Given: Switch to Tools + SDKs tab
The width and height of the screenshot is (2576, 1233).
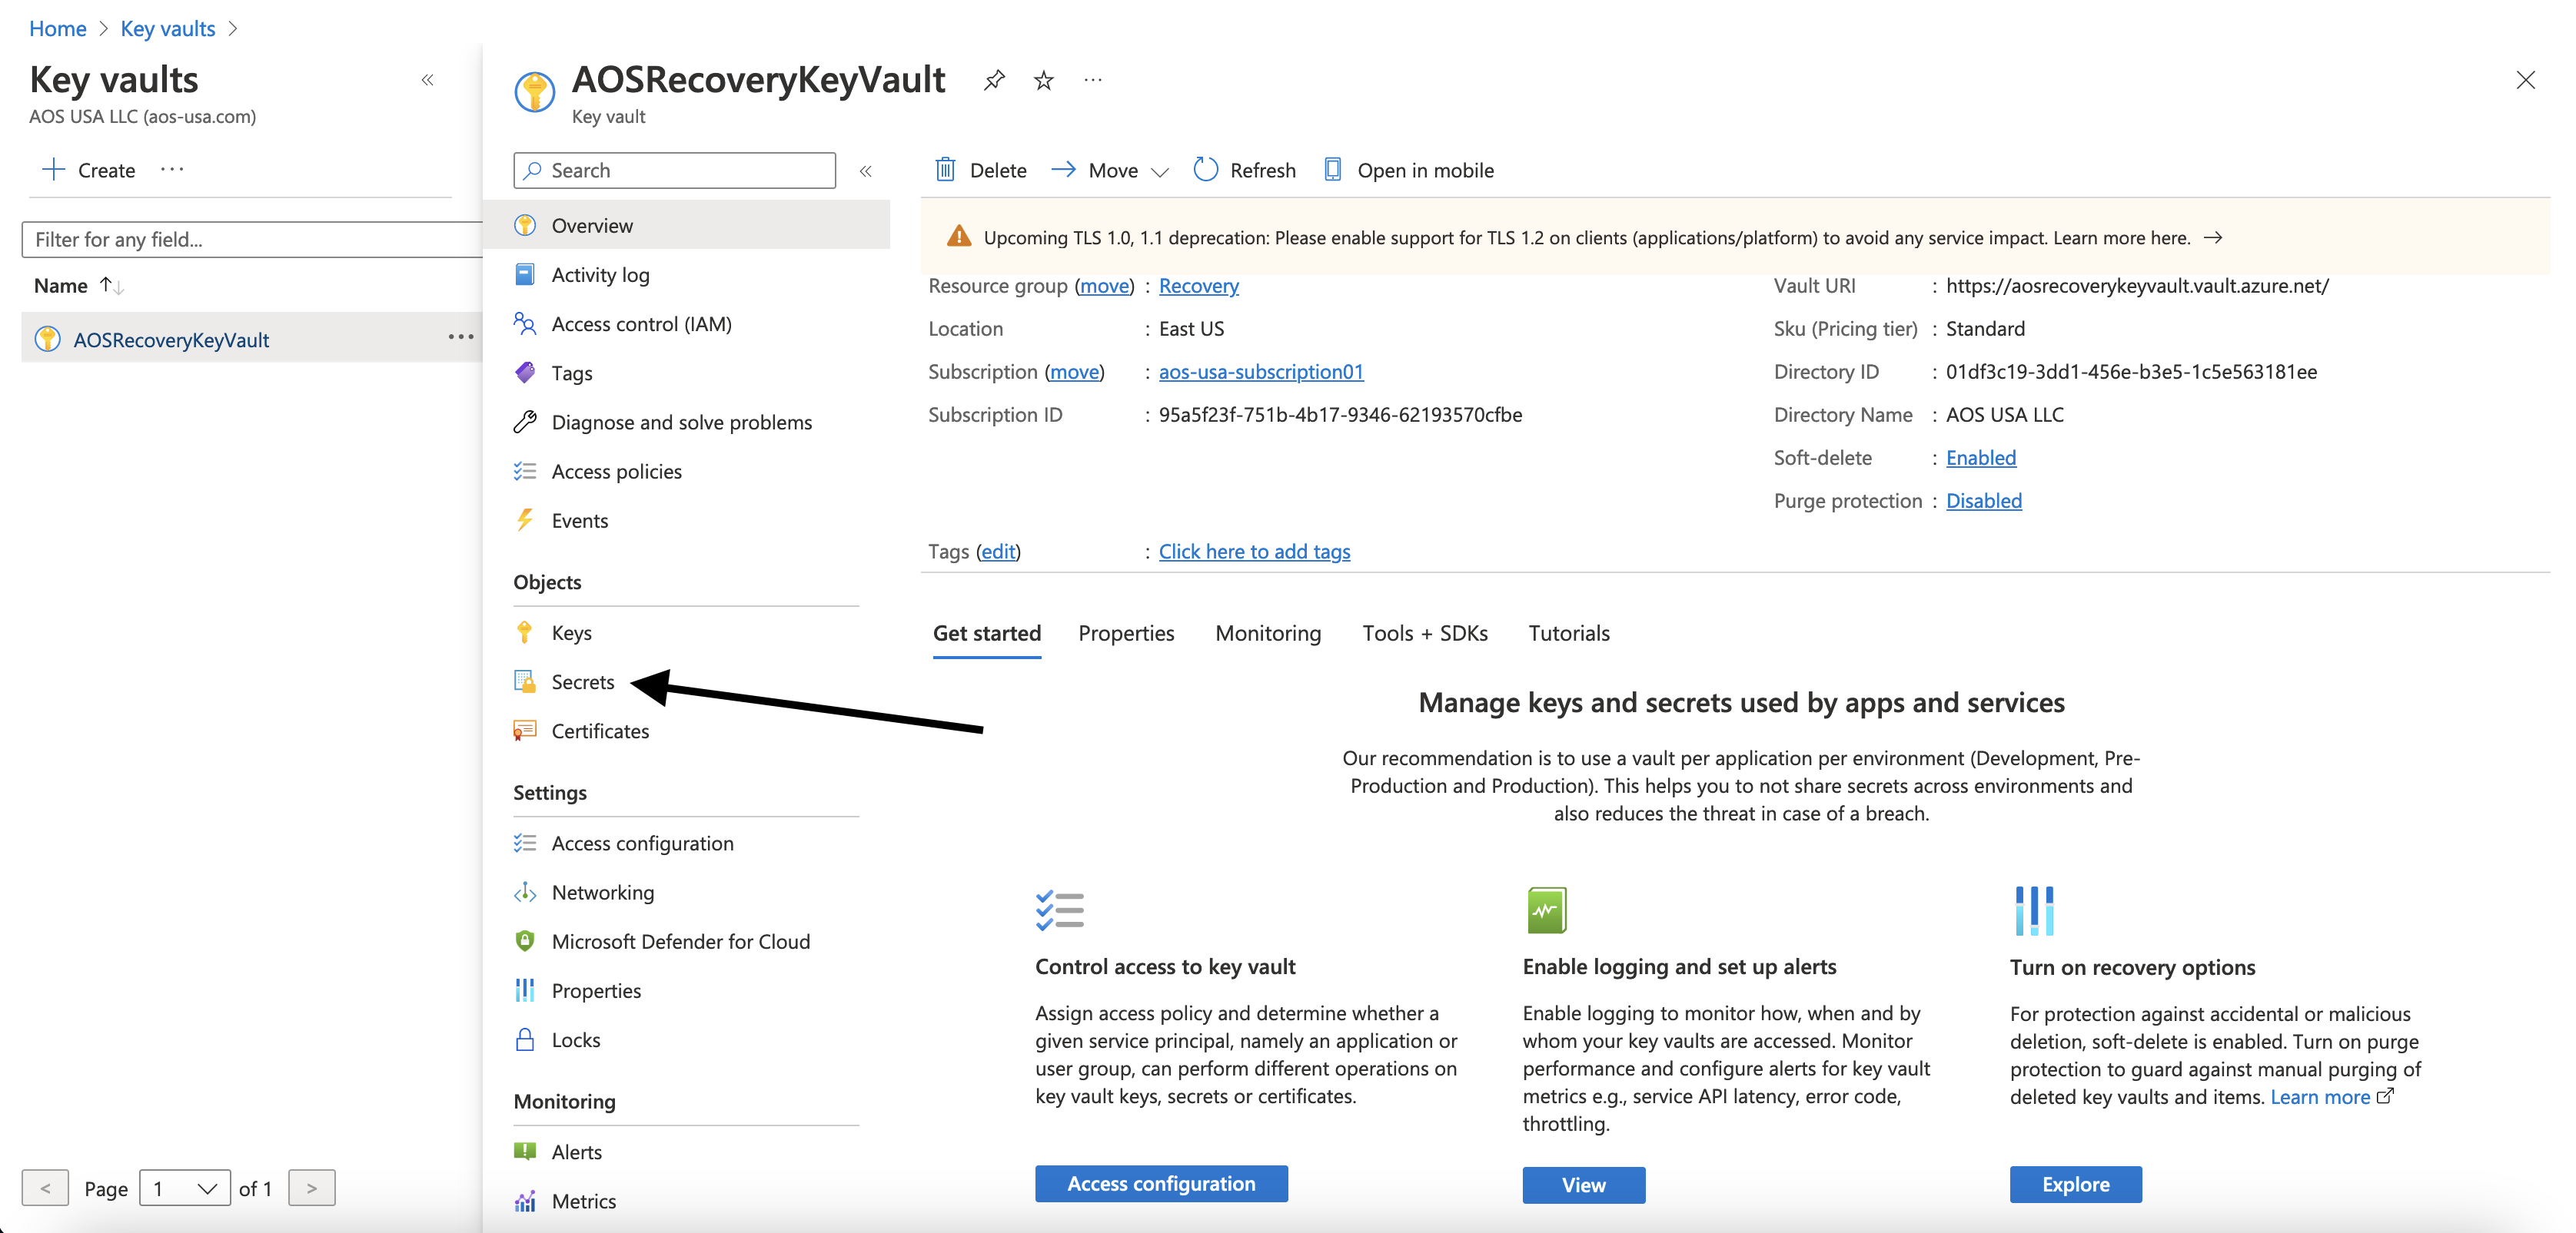Looking at the screenshot, I should point(1424,634).
